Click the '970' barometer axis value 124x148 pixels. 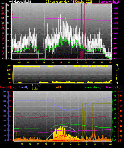[x=115, y=49]
